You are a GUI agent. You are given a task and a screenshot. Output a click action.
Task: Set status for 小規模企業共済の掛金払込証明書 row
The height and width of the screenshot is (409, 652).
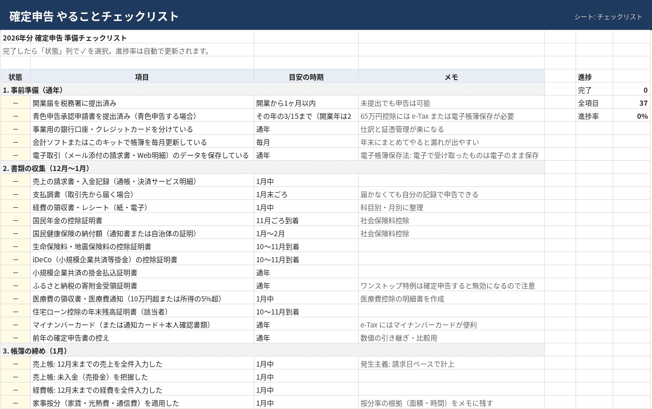(x=15, y=273)
